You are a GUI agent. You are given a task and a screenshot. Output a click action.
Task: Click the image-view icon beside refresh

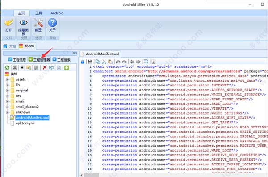[15, 68]
